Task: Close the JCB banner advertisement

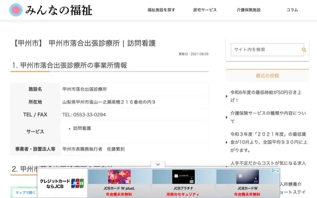Action: pos(277,171)
